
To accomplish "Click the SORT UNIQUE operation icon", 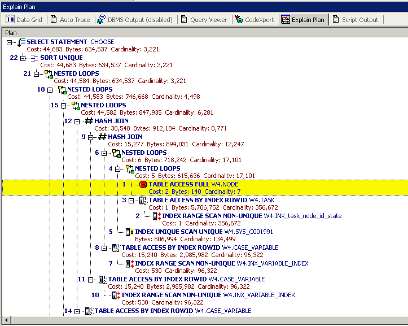I will pyautogui.click(x=34, y=58).
